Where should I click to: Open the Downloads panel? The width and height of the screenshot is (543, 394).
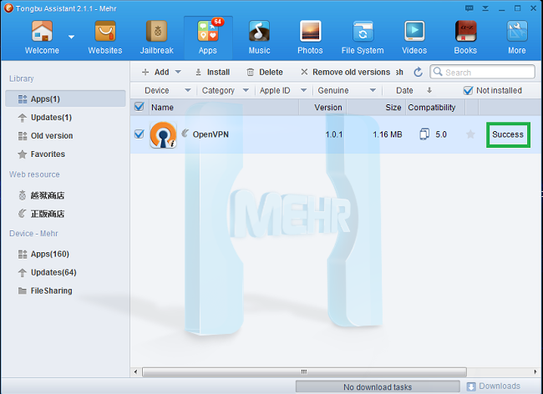pyautogui.click(x=494, y=386)
